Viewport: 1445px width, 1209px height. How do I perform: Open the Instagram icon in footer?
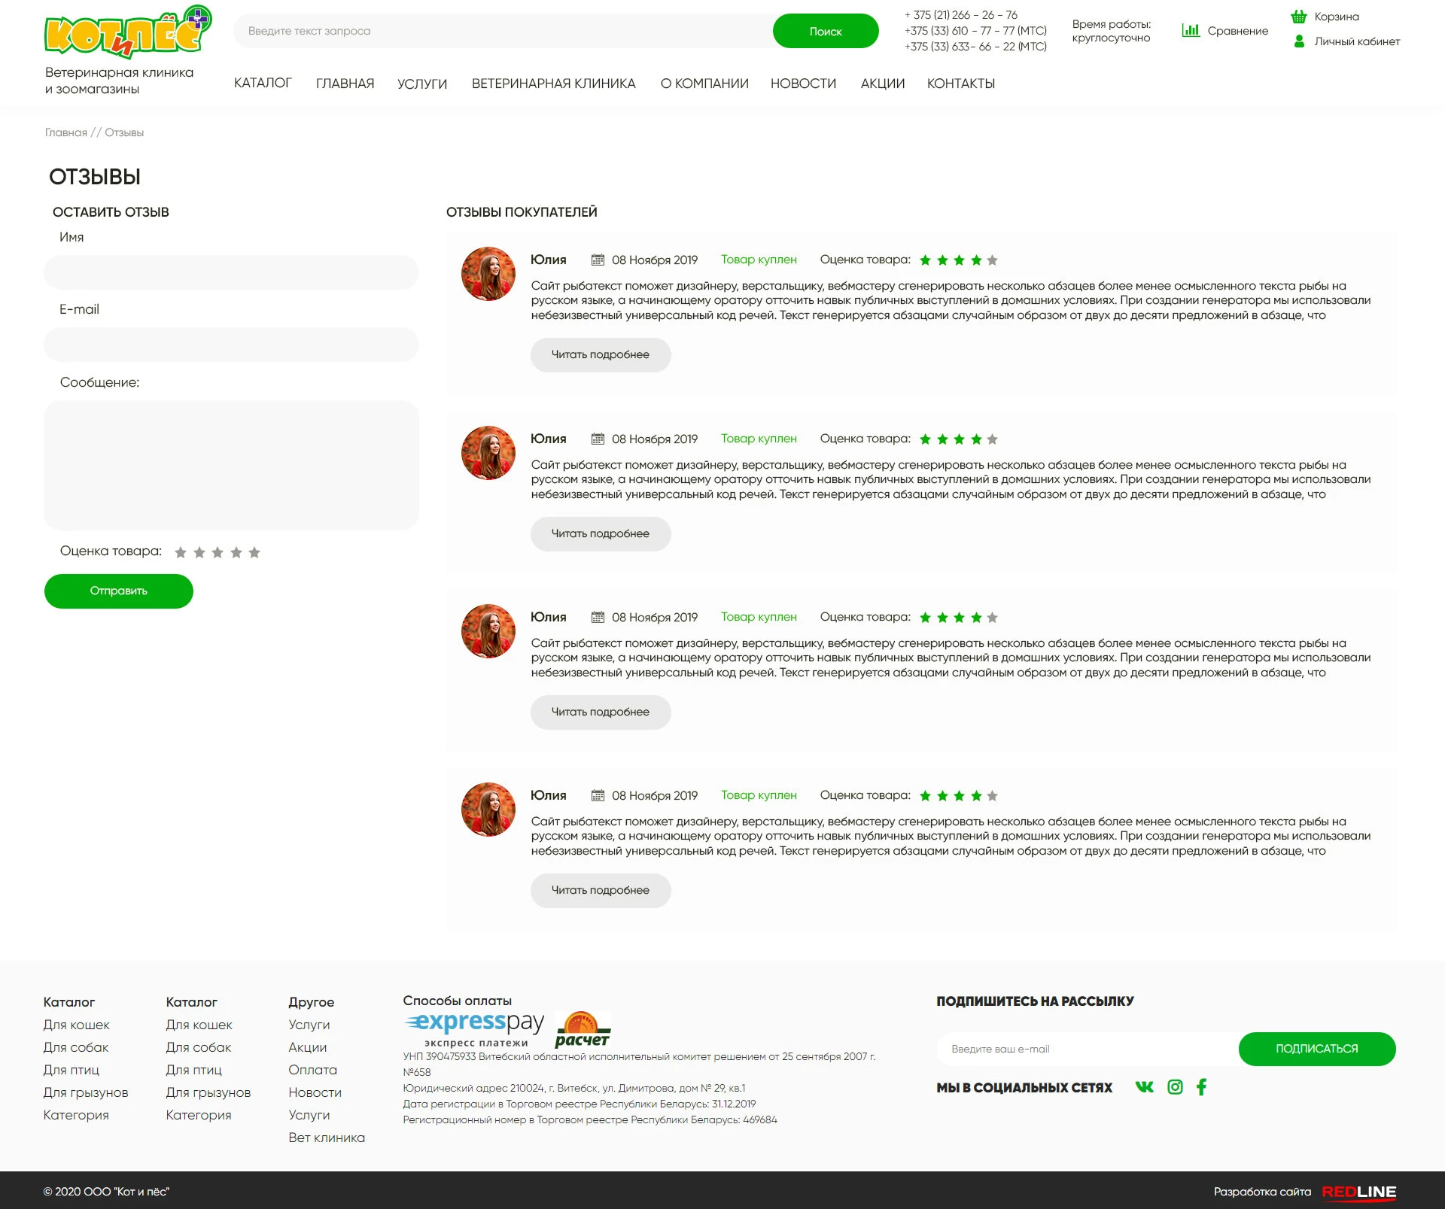click(x=1175, y=1087)
